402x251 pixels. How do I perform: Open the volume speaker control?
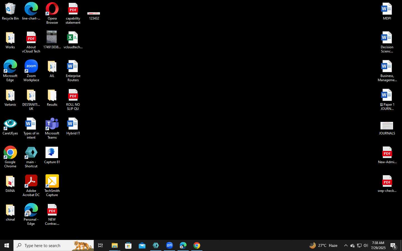click(x=366, y=245)
